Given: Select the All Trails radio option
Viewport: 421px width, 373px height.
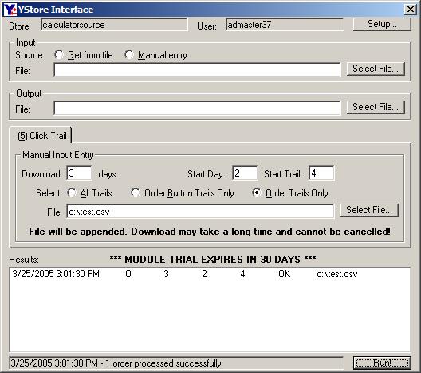Looking at the screenshot, I should (x=72, y=192).
